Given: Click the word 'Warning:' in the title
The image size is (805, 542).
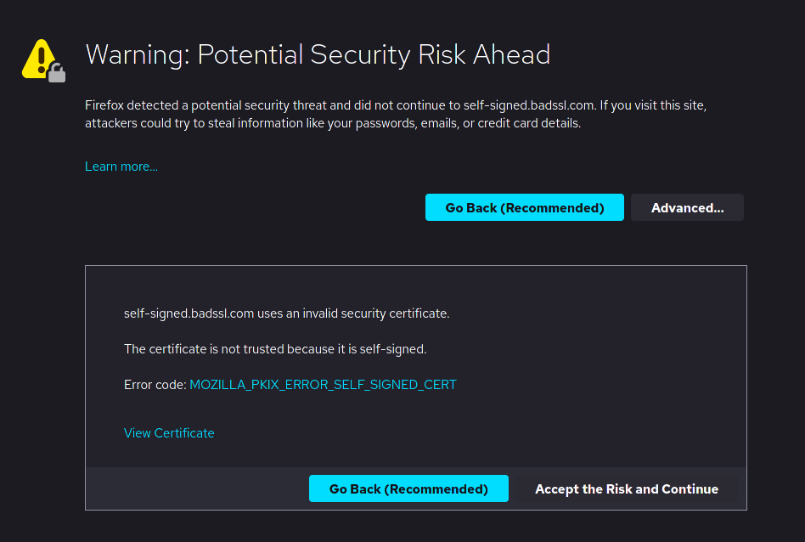Looking at the screenshot, I should point(138,54).
